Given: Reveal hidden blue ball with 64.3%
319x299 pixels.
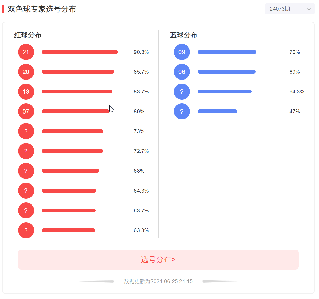Looking at the screenshot, I should click(182, 92).
